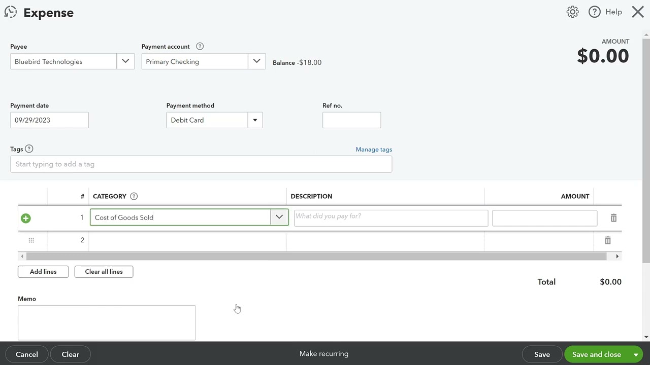Click the Payment date field
The image size is (650, 365).
click(x=49, y=120)
